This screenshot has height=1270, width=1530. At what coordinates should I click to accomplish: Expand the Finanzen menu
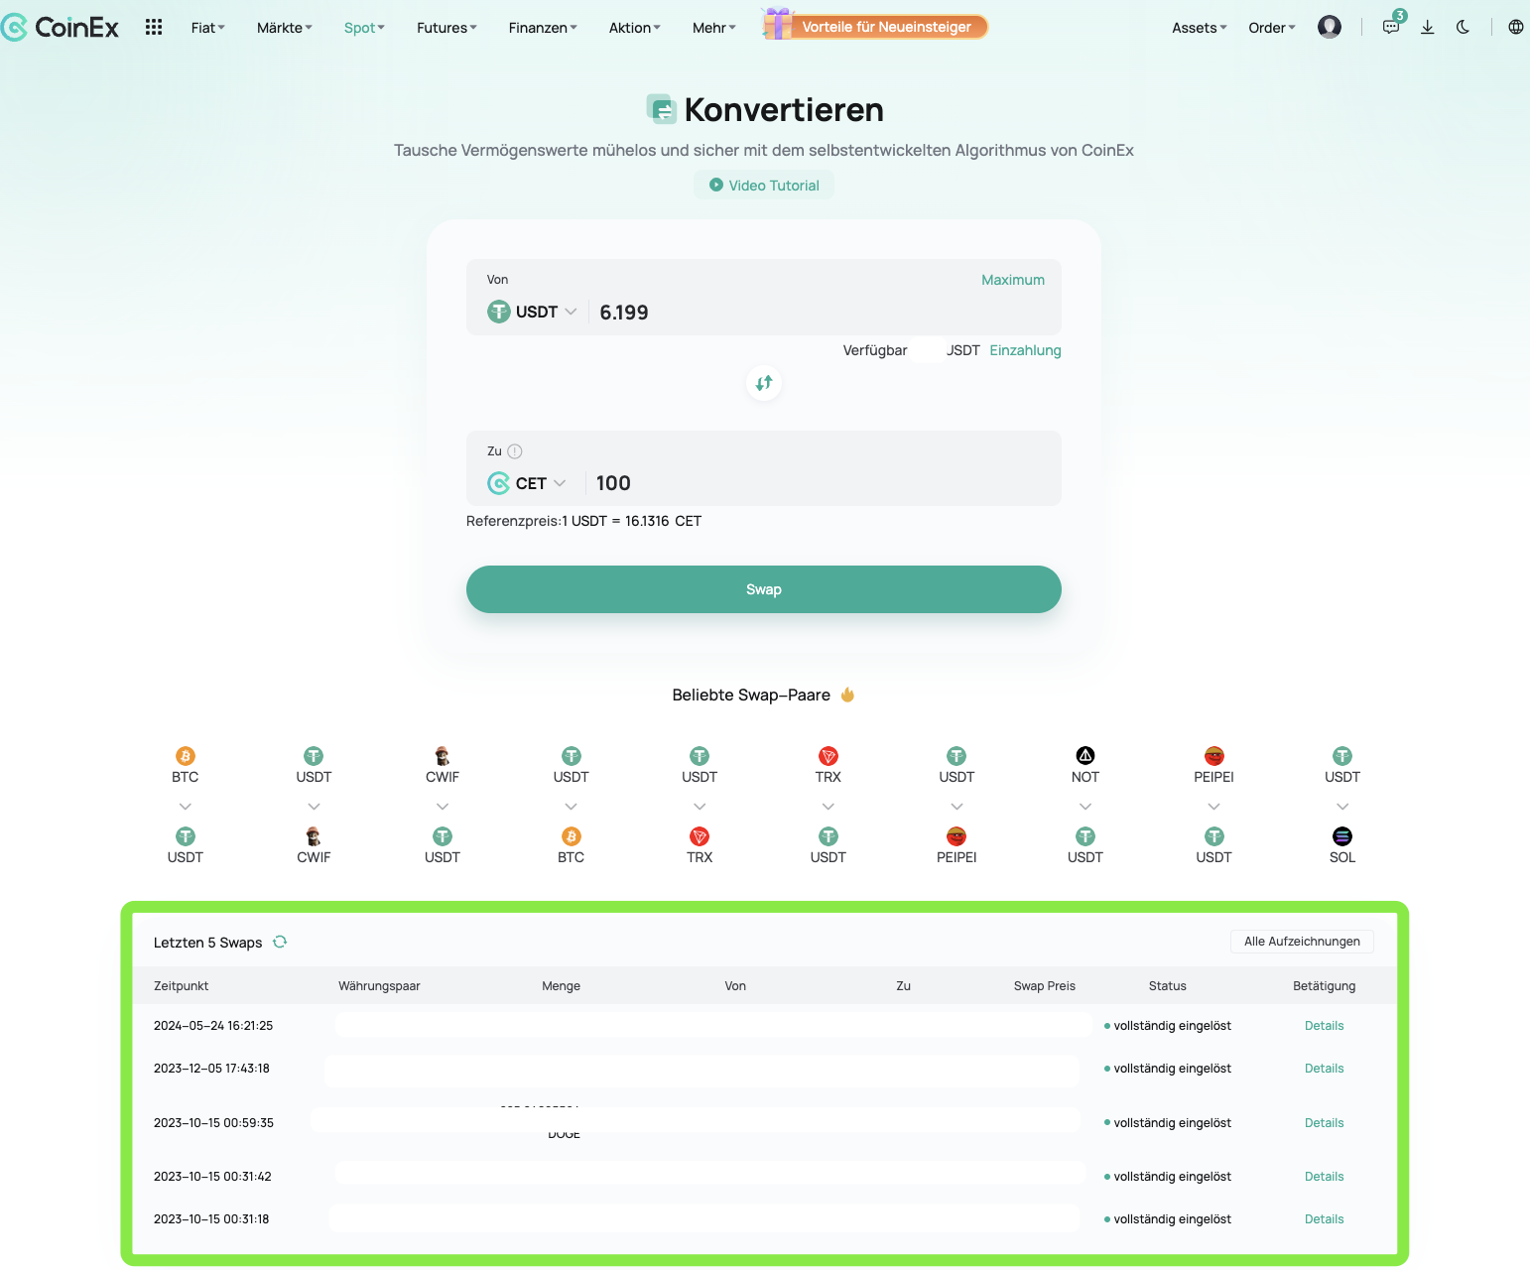[x=543, y=28]
